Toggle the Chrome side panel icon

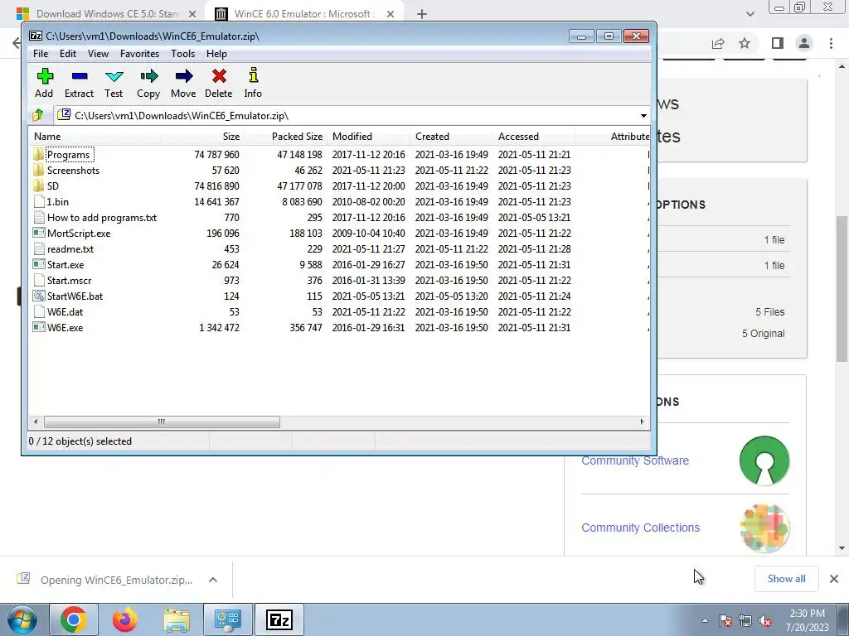[778, 43]
